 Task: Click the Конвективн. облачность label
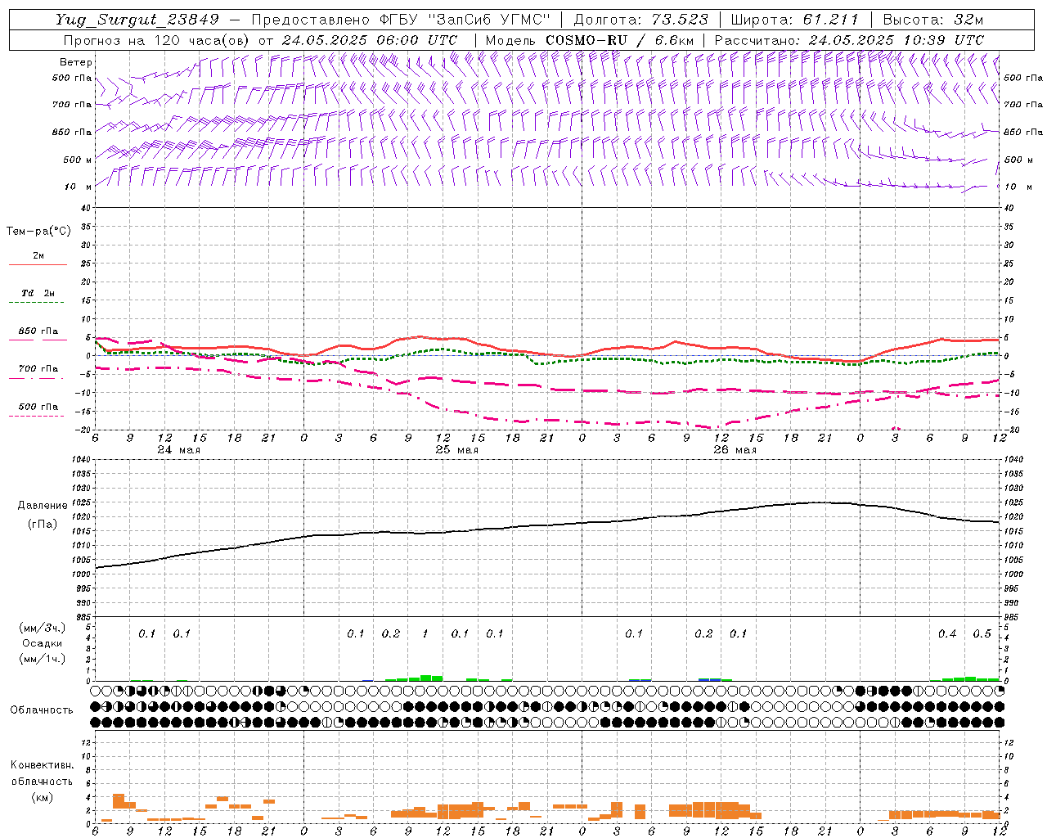pos(42,773)
